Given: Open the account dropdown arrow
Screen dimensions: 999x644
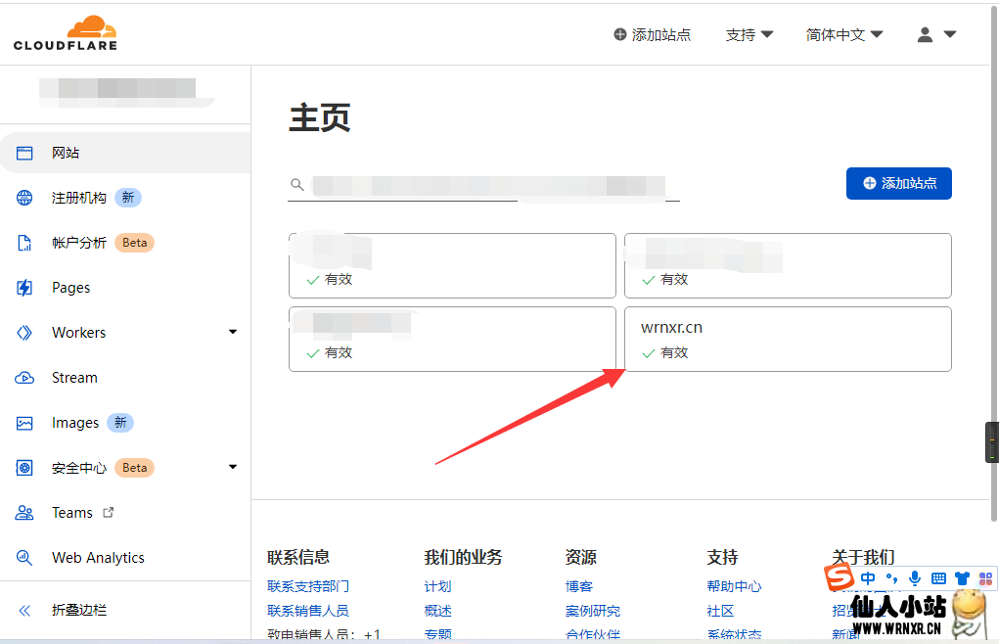Looking at the screenshot, I should click(x=950, y=34).
